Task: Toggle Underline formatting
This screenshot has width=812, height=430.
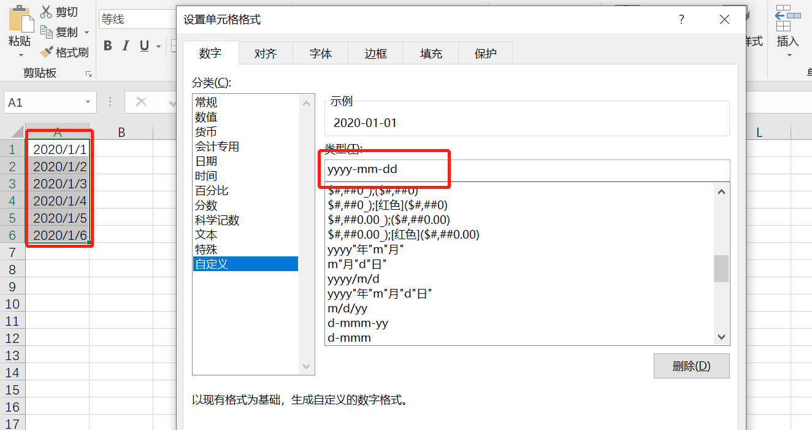Action: (x=145, y=46)
